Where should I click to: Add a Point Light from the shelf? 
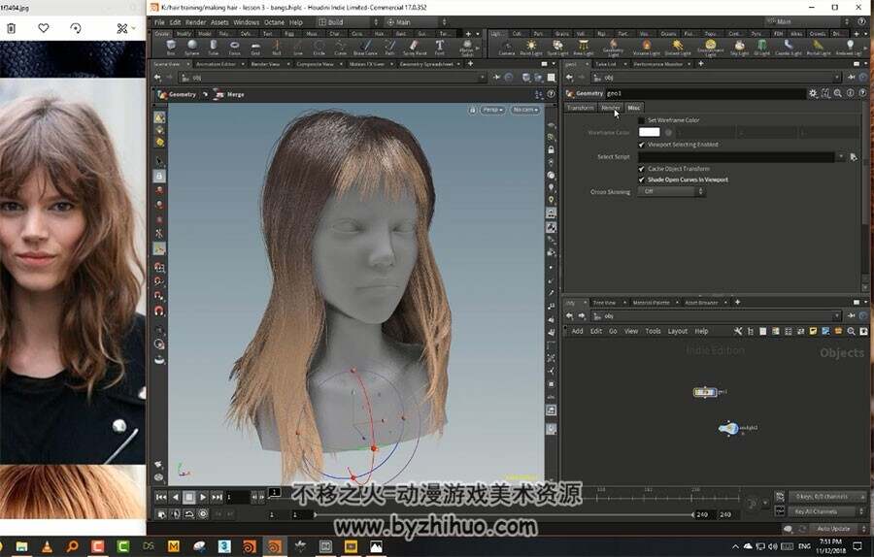click(x=530, y=48)
